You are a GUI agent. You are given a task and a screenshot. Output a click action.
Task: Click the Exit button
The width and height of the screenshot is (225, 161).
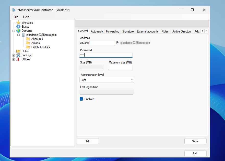pyautogui.click(x=195, y=153)
